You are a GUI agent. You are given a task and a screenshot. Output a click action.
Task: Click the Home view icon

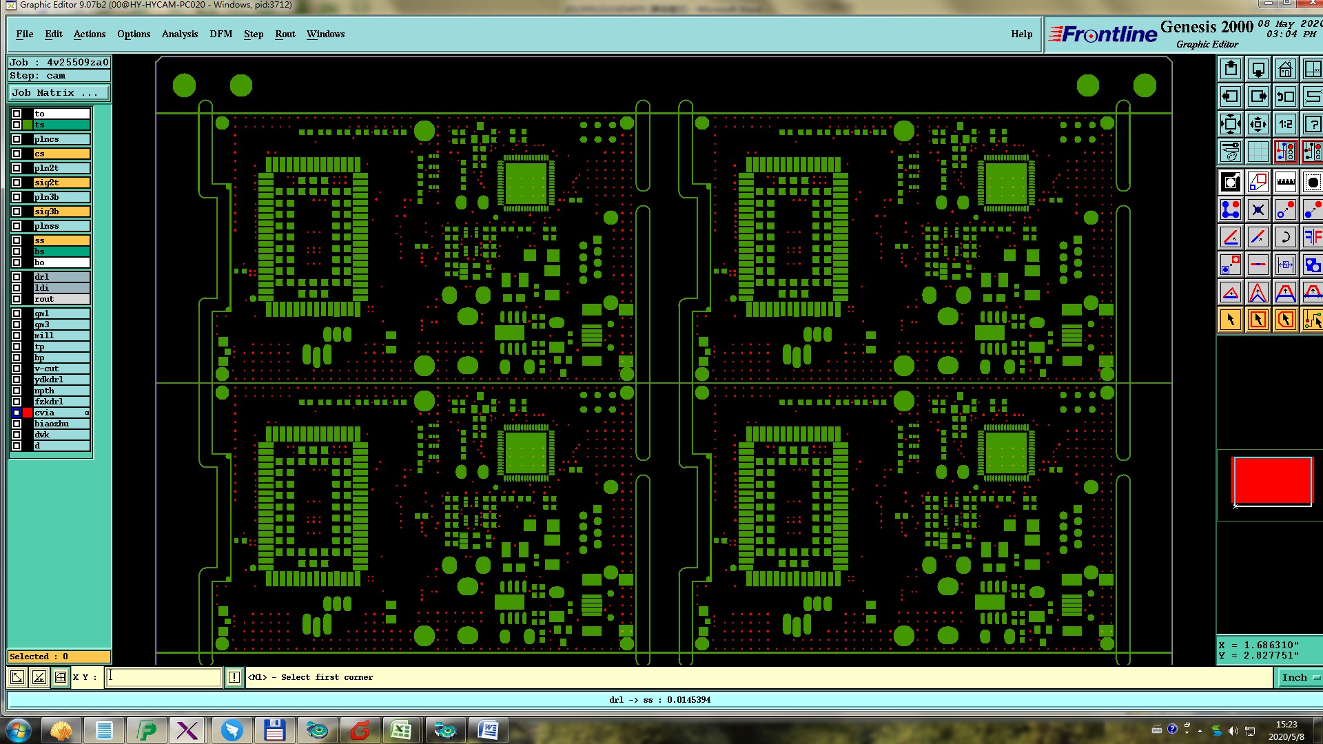coord(1285,70)
